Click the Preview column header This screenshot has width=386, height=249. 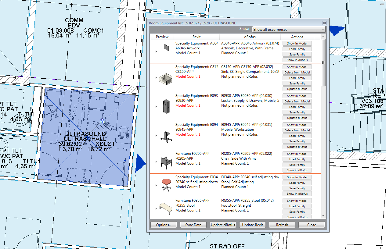(x=162, y=37)
